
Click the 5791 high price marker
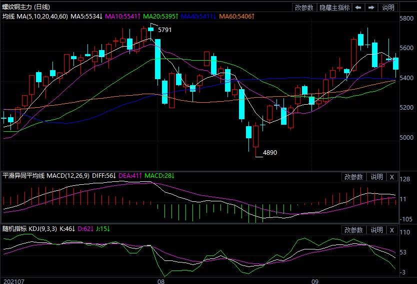164,30
